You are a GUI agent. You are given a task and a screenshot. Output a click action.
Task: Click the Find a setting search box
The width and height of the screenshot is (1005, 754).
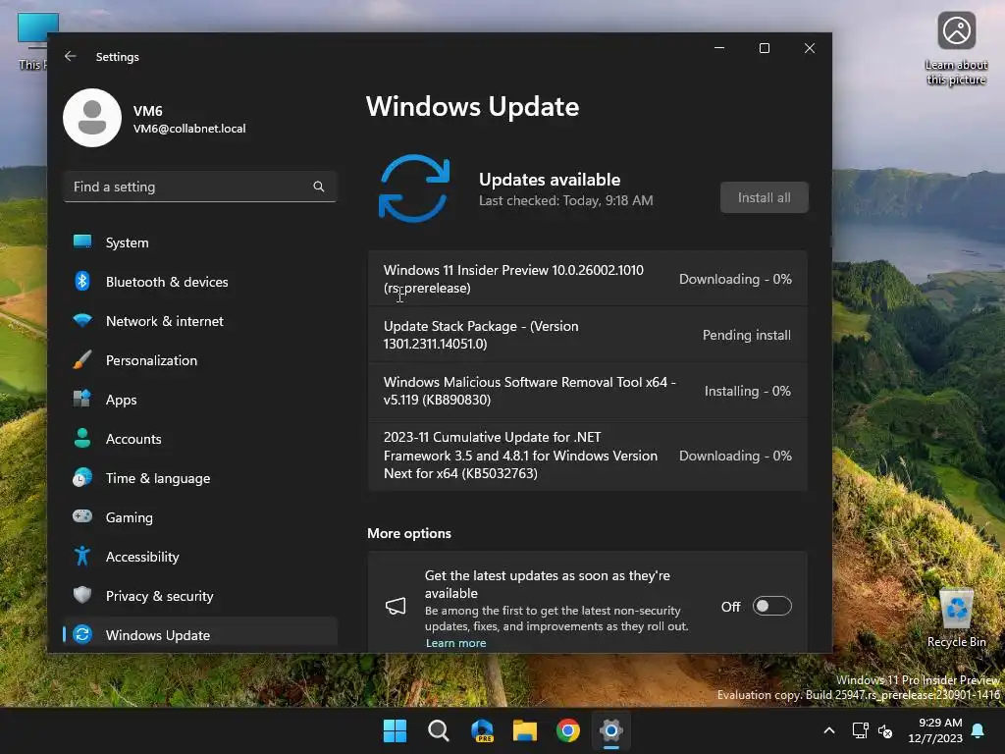[x=200, y=187]
